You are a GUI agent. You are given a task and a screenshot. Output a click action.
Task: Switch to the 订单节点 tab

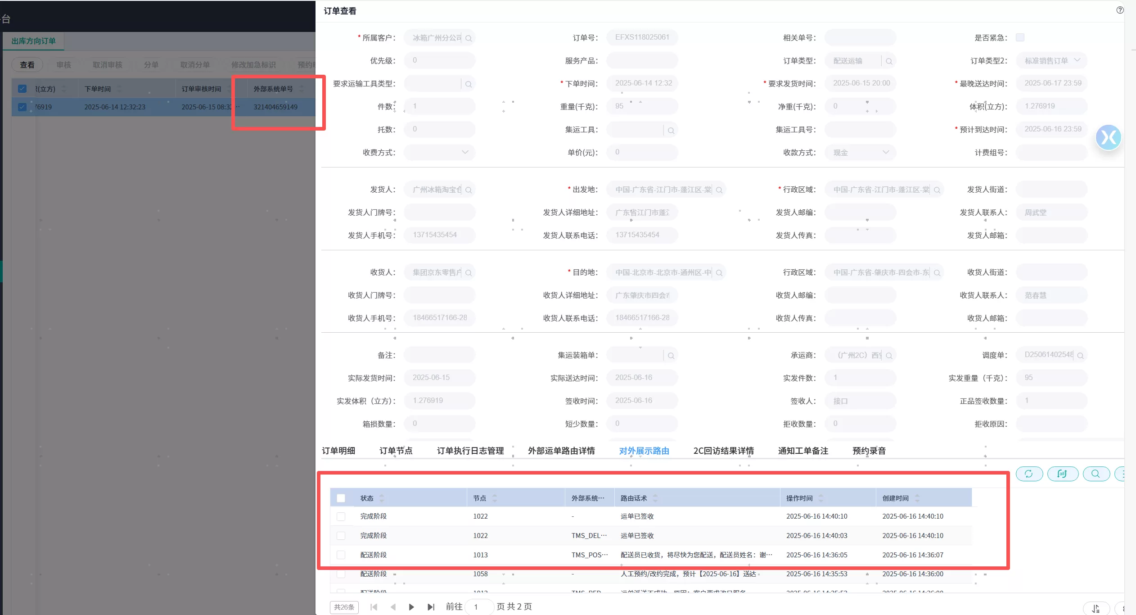(x=396, y=451)
